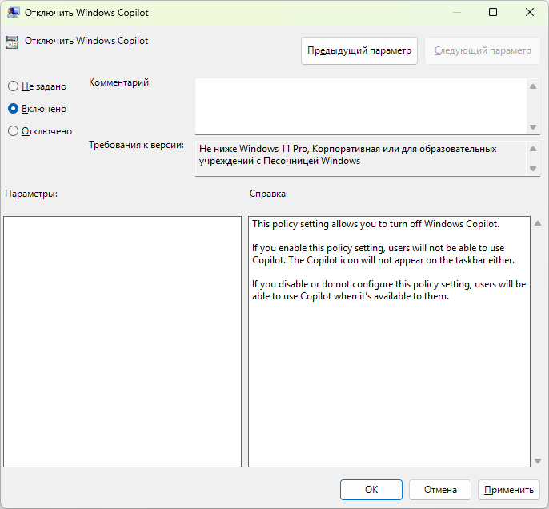Click inside the empty "Параметры" pane
The width and height of the screenshot is (549, 509).
point(122,341)
